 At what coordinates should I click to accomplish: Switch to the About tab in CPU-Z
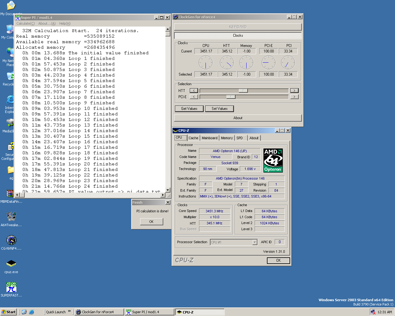[x=254, y=138]
